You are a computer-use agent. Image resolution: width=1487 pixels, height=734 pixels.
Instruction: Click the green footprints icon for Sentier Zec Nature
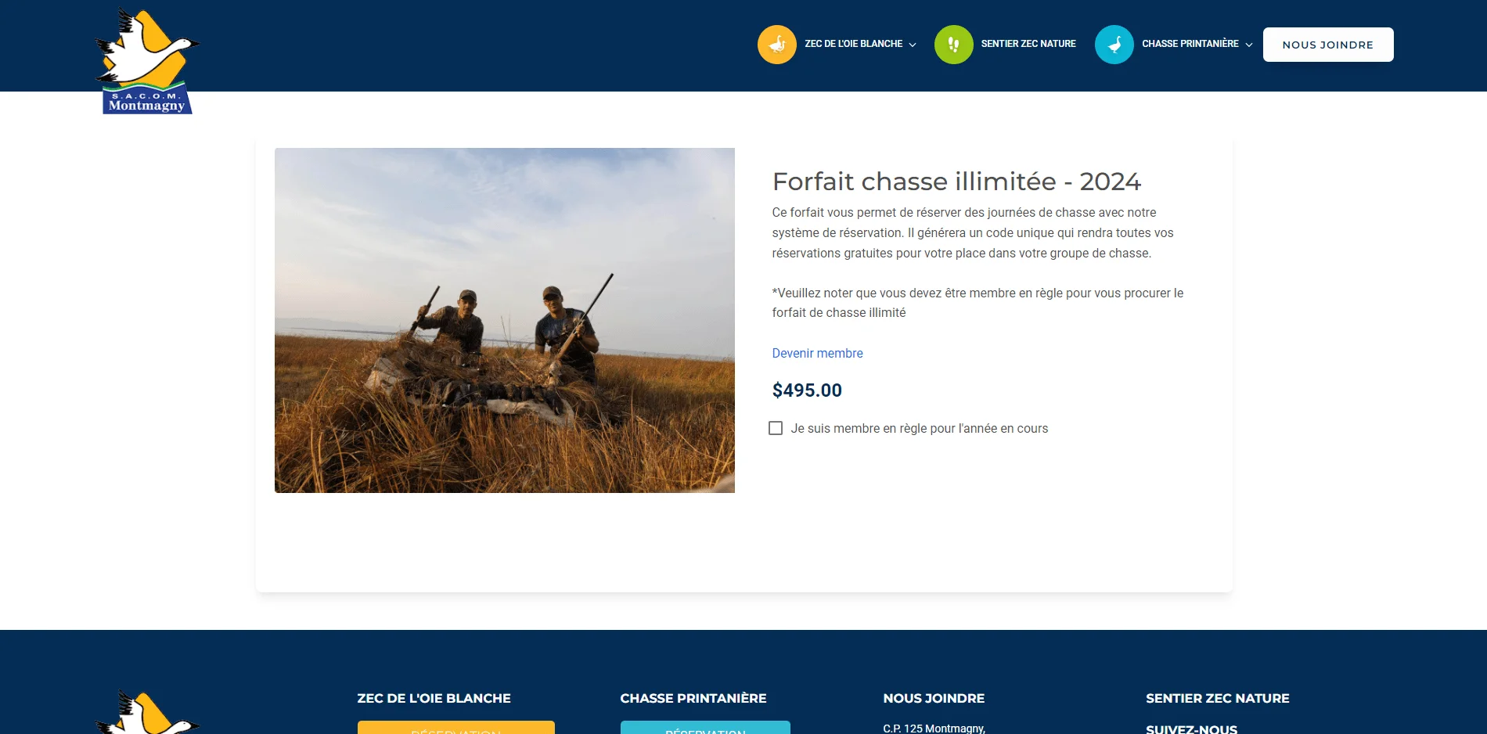click(953, 45)
